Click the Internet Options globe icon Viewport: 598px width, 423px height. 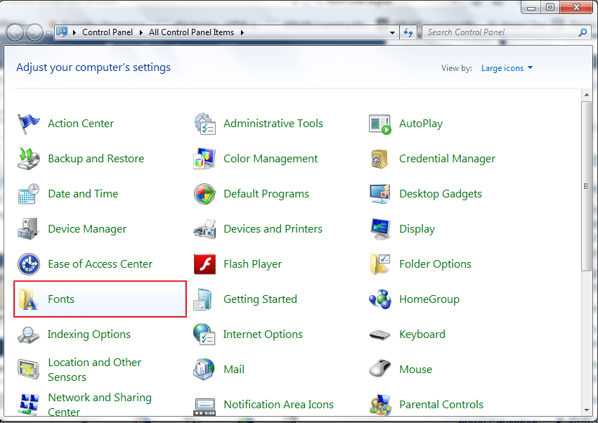[x=204, y=334]
